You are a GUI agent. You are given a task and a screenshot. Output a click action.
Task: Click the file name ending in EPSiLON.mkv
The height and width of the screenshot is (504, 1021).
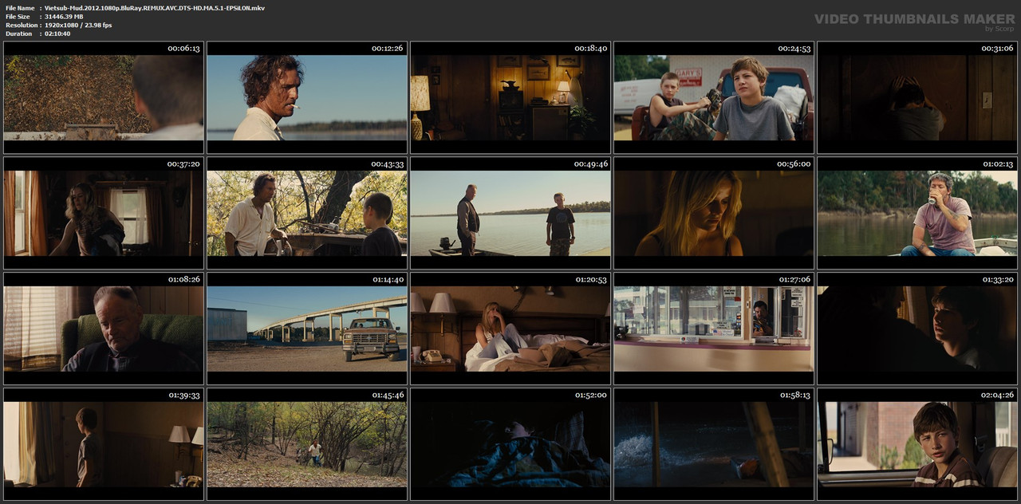pyautogui.click(x=155, y=8)
